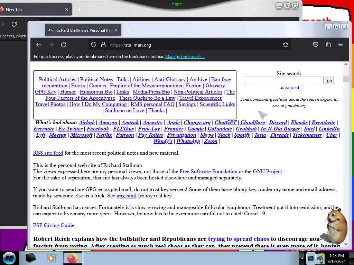This screenshot has width=354, height=265.
Task: Open What's bad about Zoom
Action: pos(211,141)
